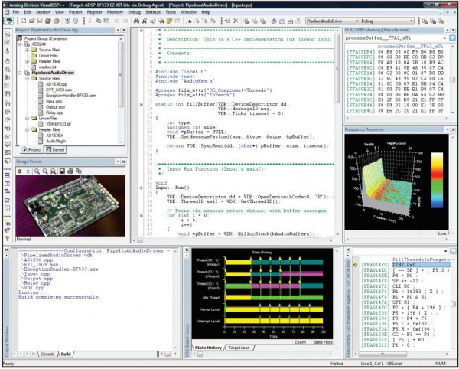The width and height of the screenshot is (459, 369).
Task: Click the black X icon in the main toolbar
Action: (x=236, y=21)
